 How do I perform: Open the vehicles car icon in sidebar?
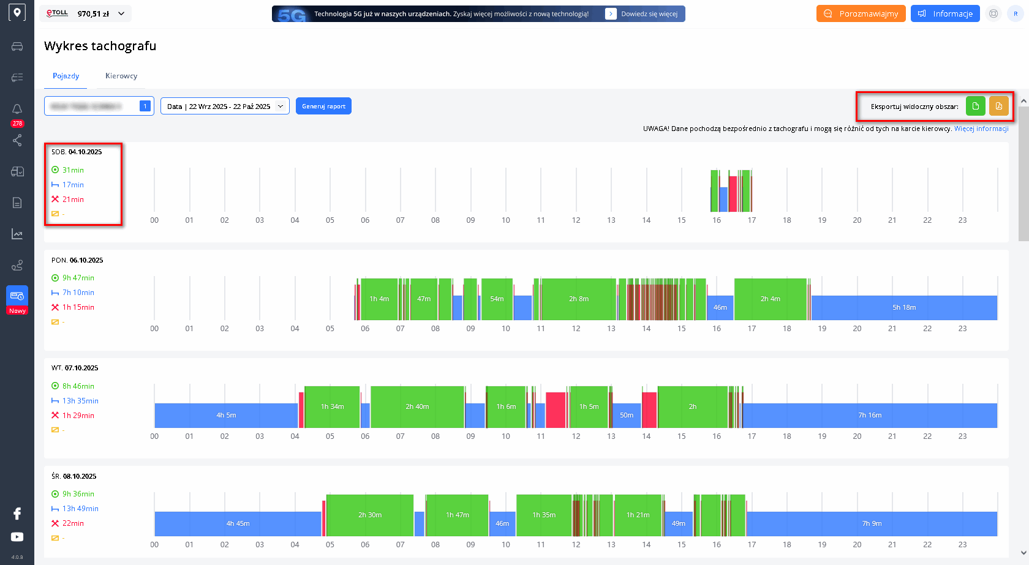click(17, 47)
